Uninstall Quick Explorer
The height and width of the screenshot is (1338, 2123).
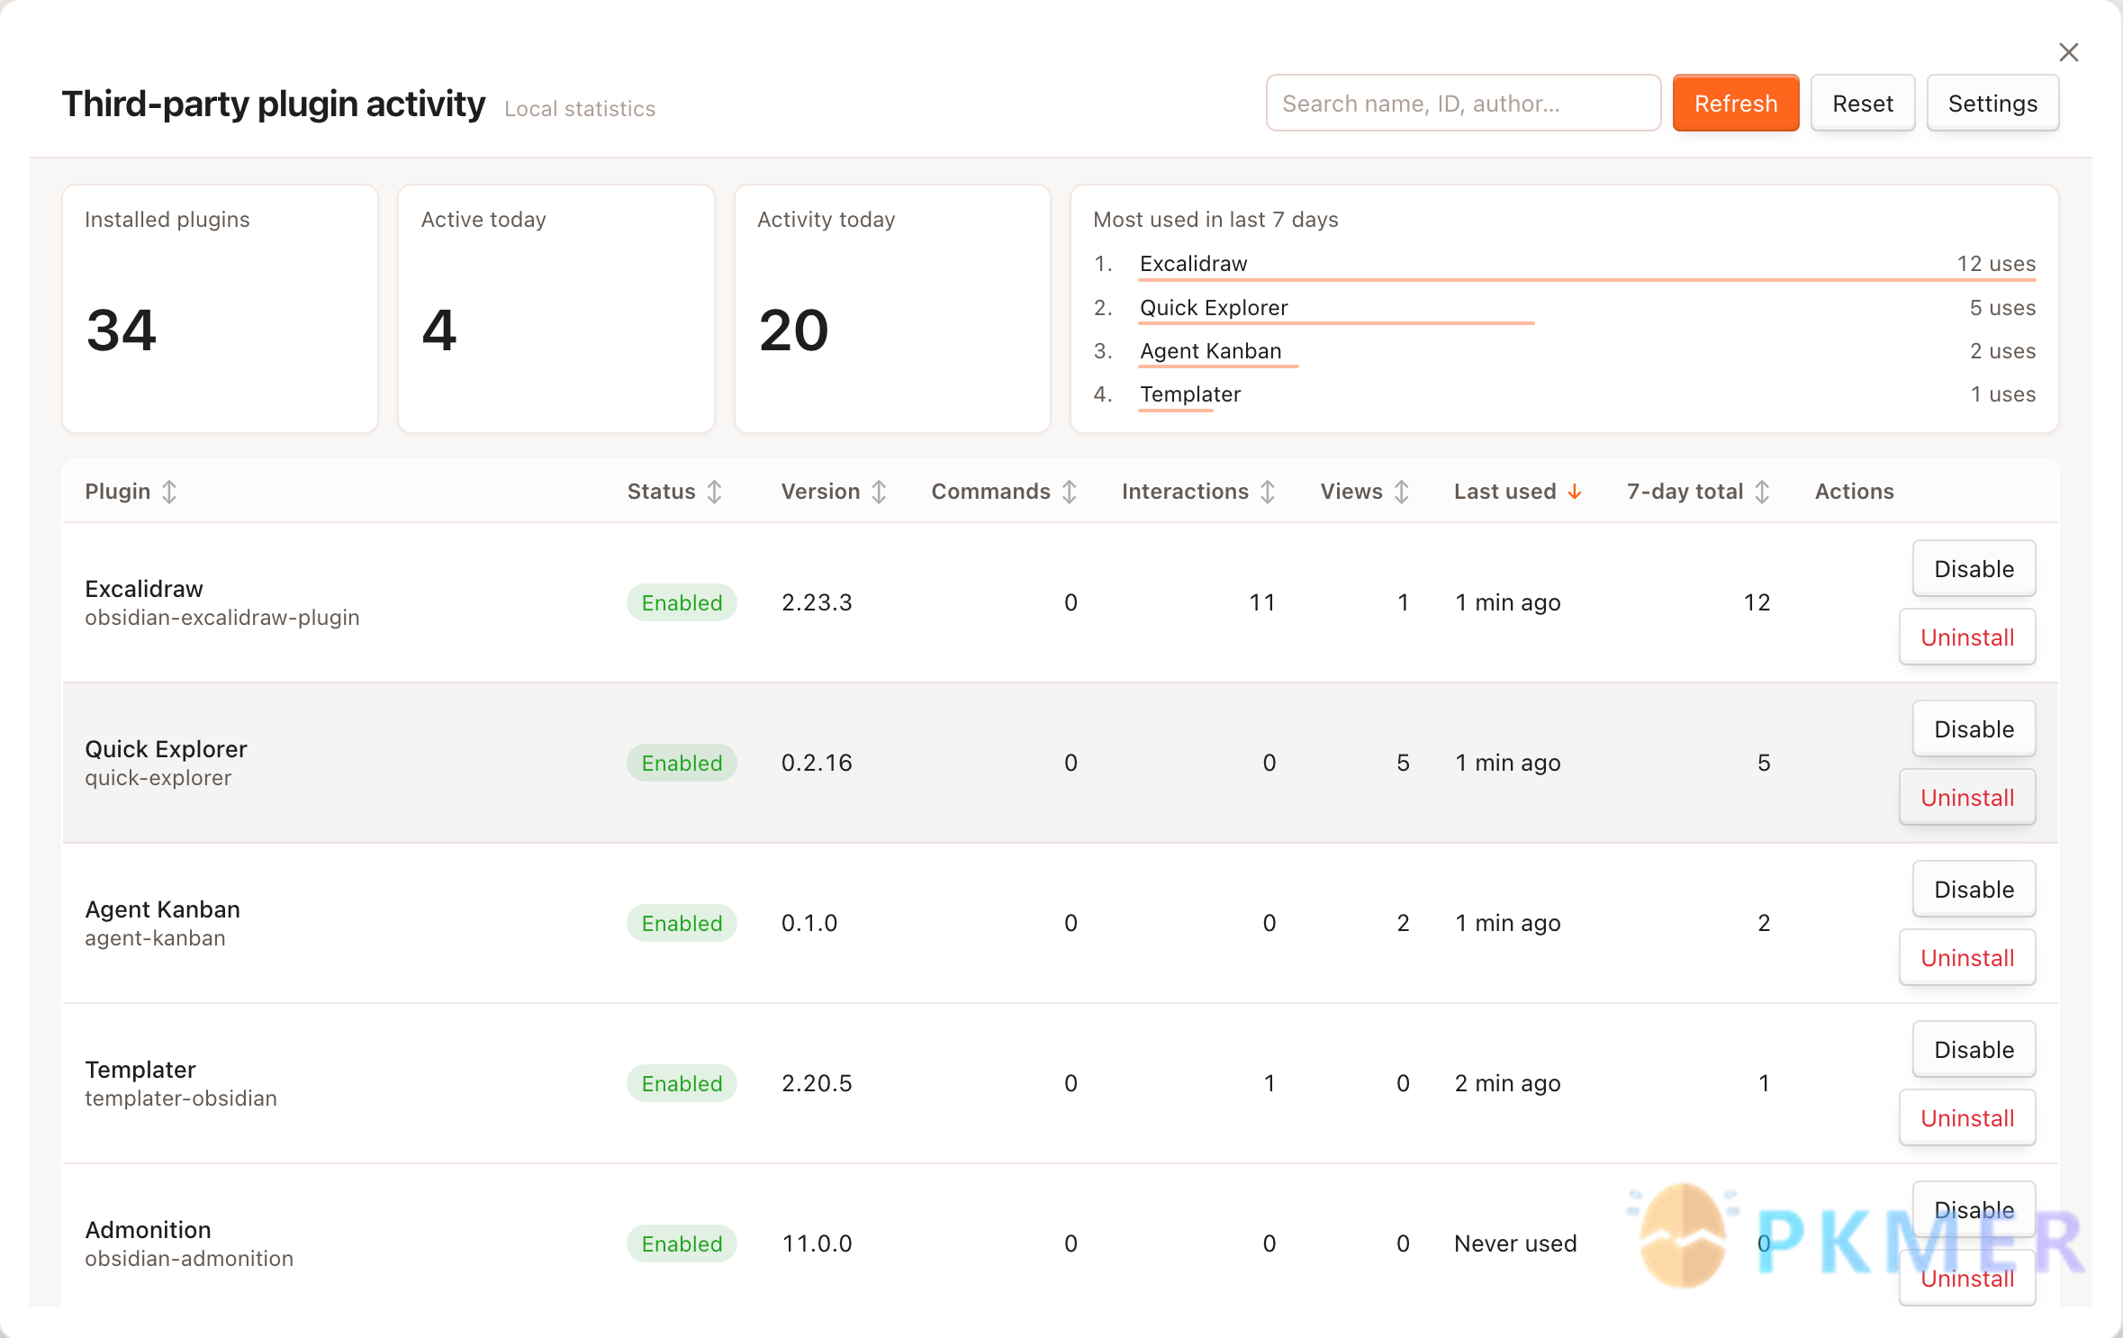tap(1967, 798)
